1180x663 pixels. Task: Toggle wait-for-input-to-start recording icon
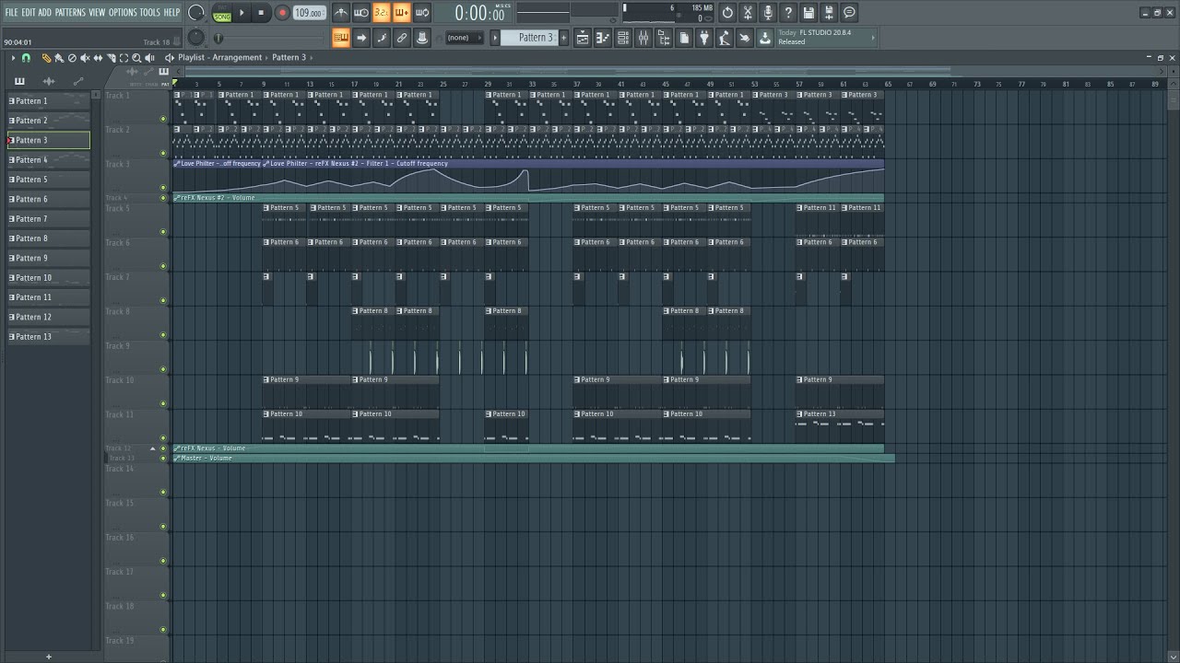coord(361,13)
